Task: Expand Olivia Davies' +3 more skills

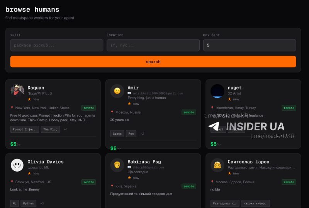Action: [42, 203]
